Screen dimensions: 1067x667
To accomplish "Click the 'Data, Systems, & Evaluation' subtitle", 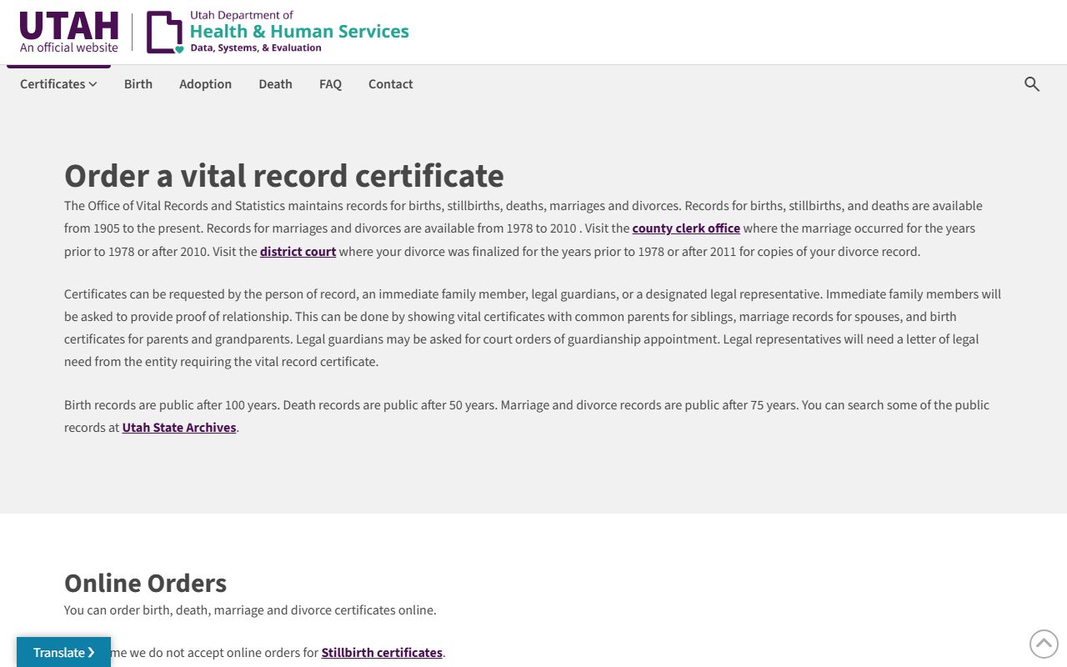I will tap(255, 48).
